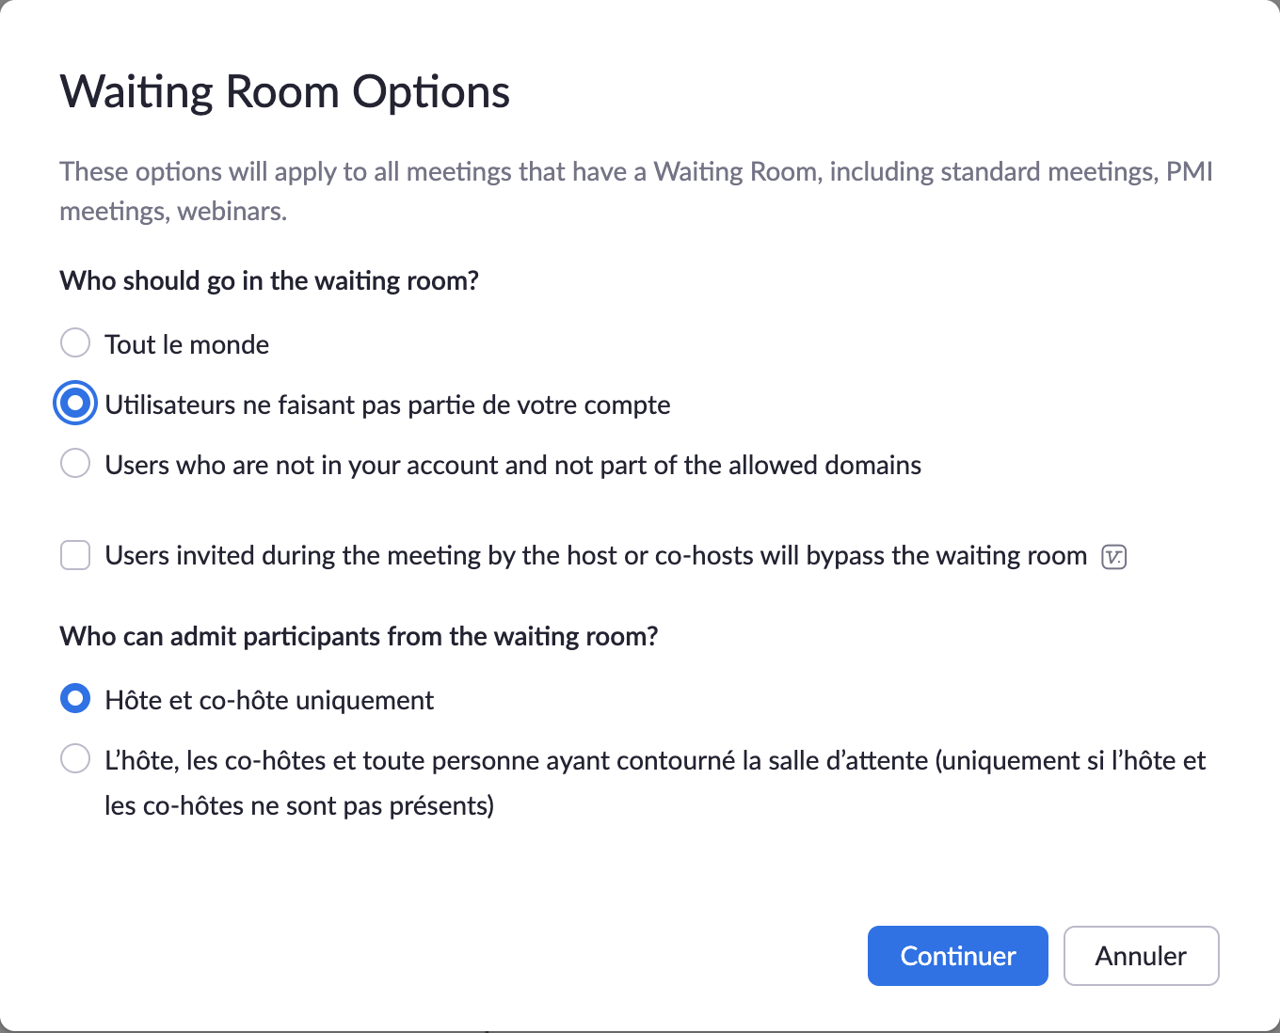
Task: Click the 'Who can admit participants' heading
Action: coord(359,636)
